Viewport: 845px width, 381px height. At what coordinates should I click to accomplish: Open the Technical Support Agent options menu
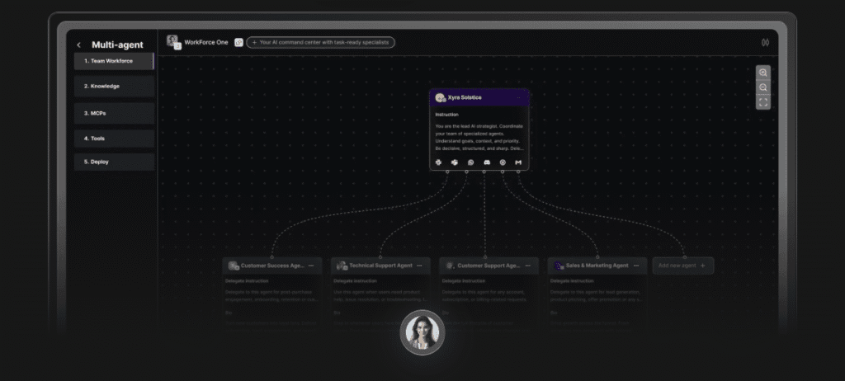420,266
